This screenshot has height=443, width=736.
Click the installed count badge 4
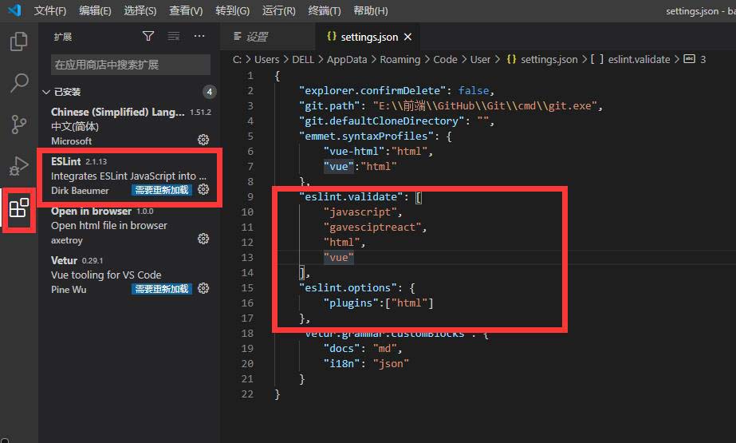pyautogui.click(x=210, y=92)
